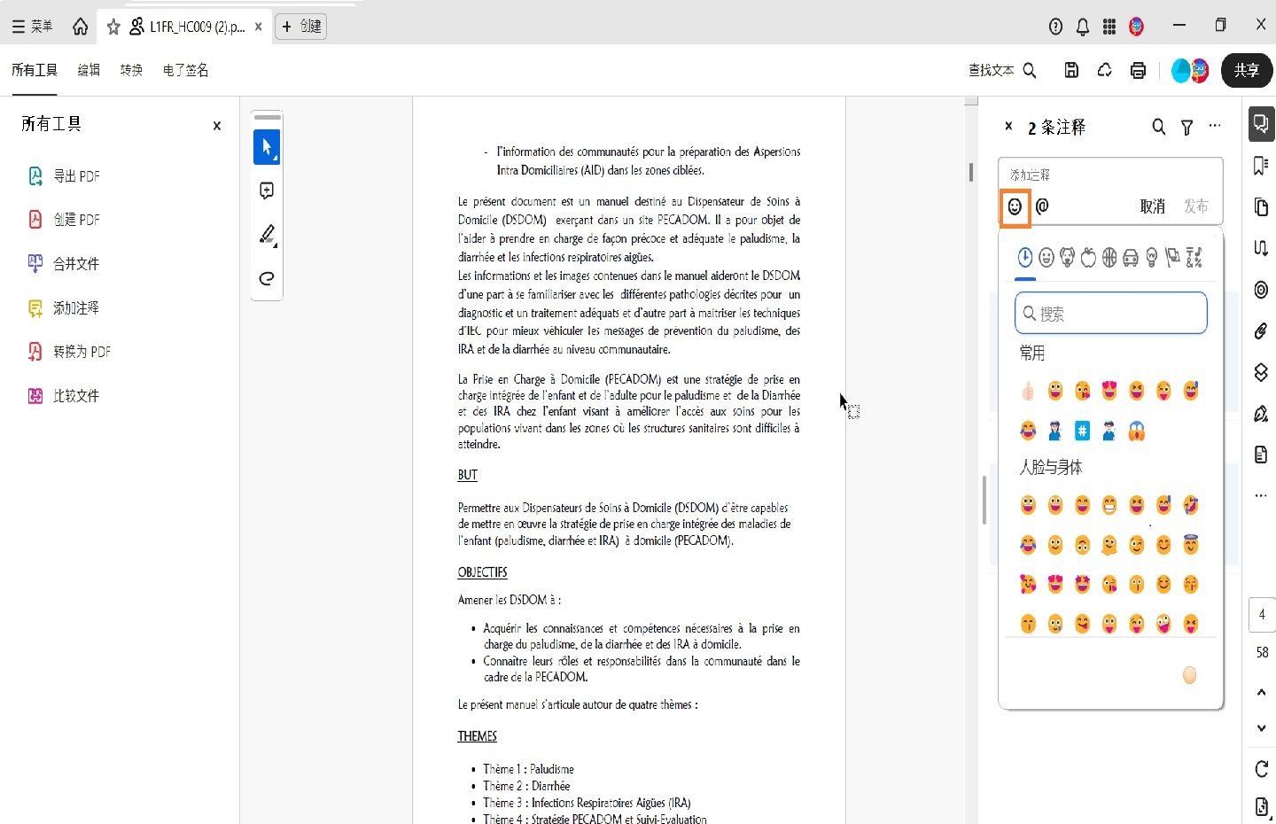Insert the thumbs-up emoji from 常用
The height and width of the screenshot is (824, 1276).
pyautogui.click(x=1028, y=391)
